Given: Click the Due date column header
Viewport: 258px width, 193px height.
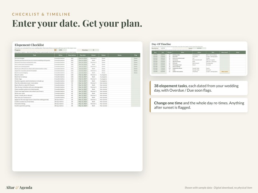Looking at the screenshot, I should [x=83, y=55].
